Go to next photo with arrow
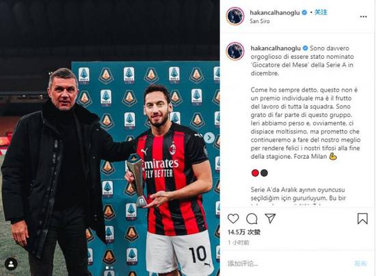 tap(209, 138)
